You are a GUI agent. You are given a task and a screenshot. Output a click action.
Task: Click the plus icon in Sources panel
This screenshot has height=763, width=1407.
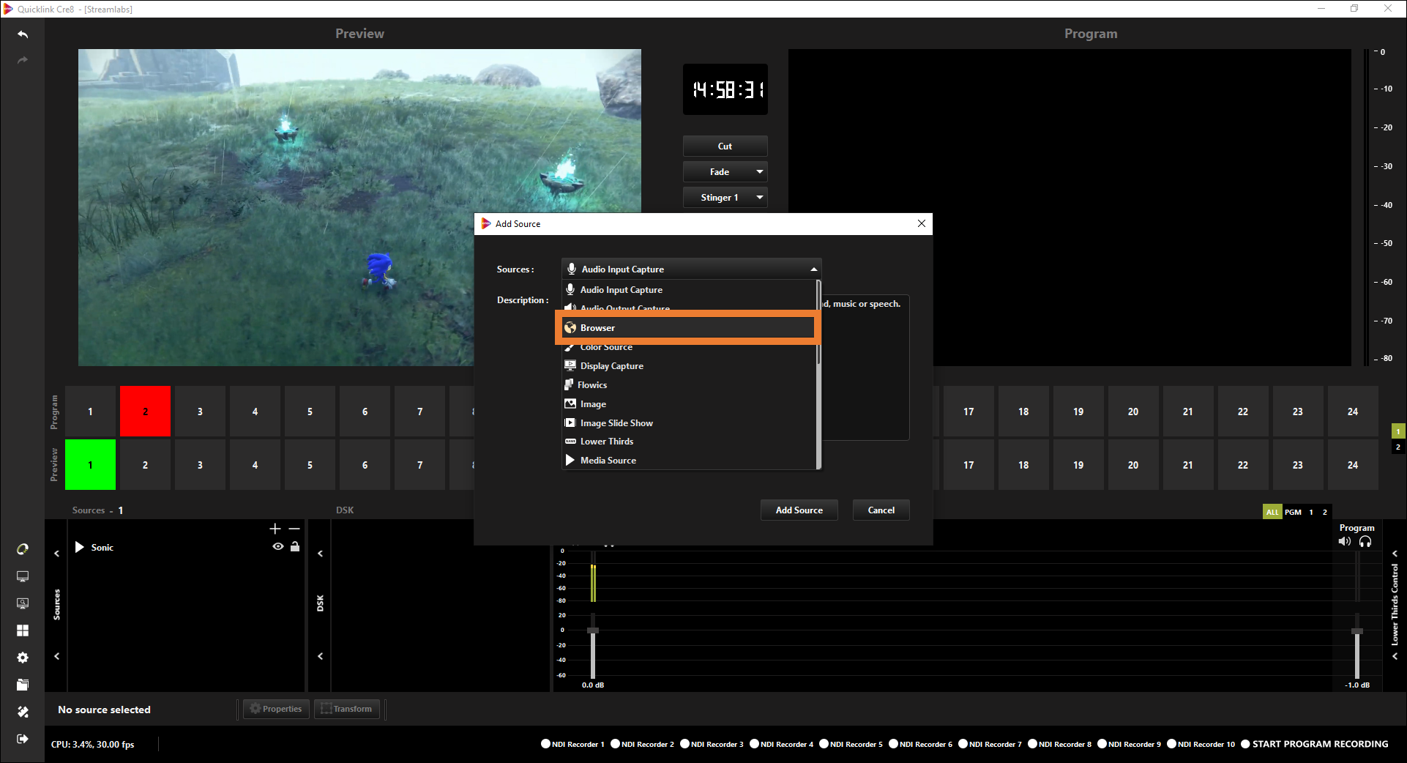coord(275,529)
